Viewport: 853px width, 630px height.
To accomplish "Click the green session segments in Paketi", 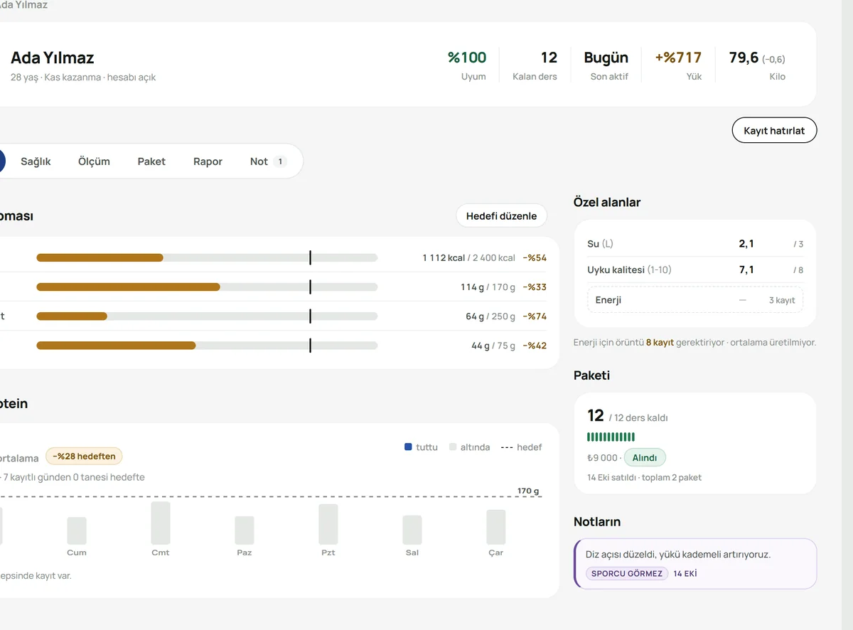I will pos(611,437).
